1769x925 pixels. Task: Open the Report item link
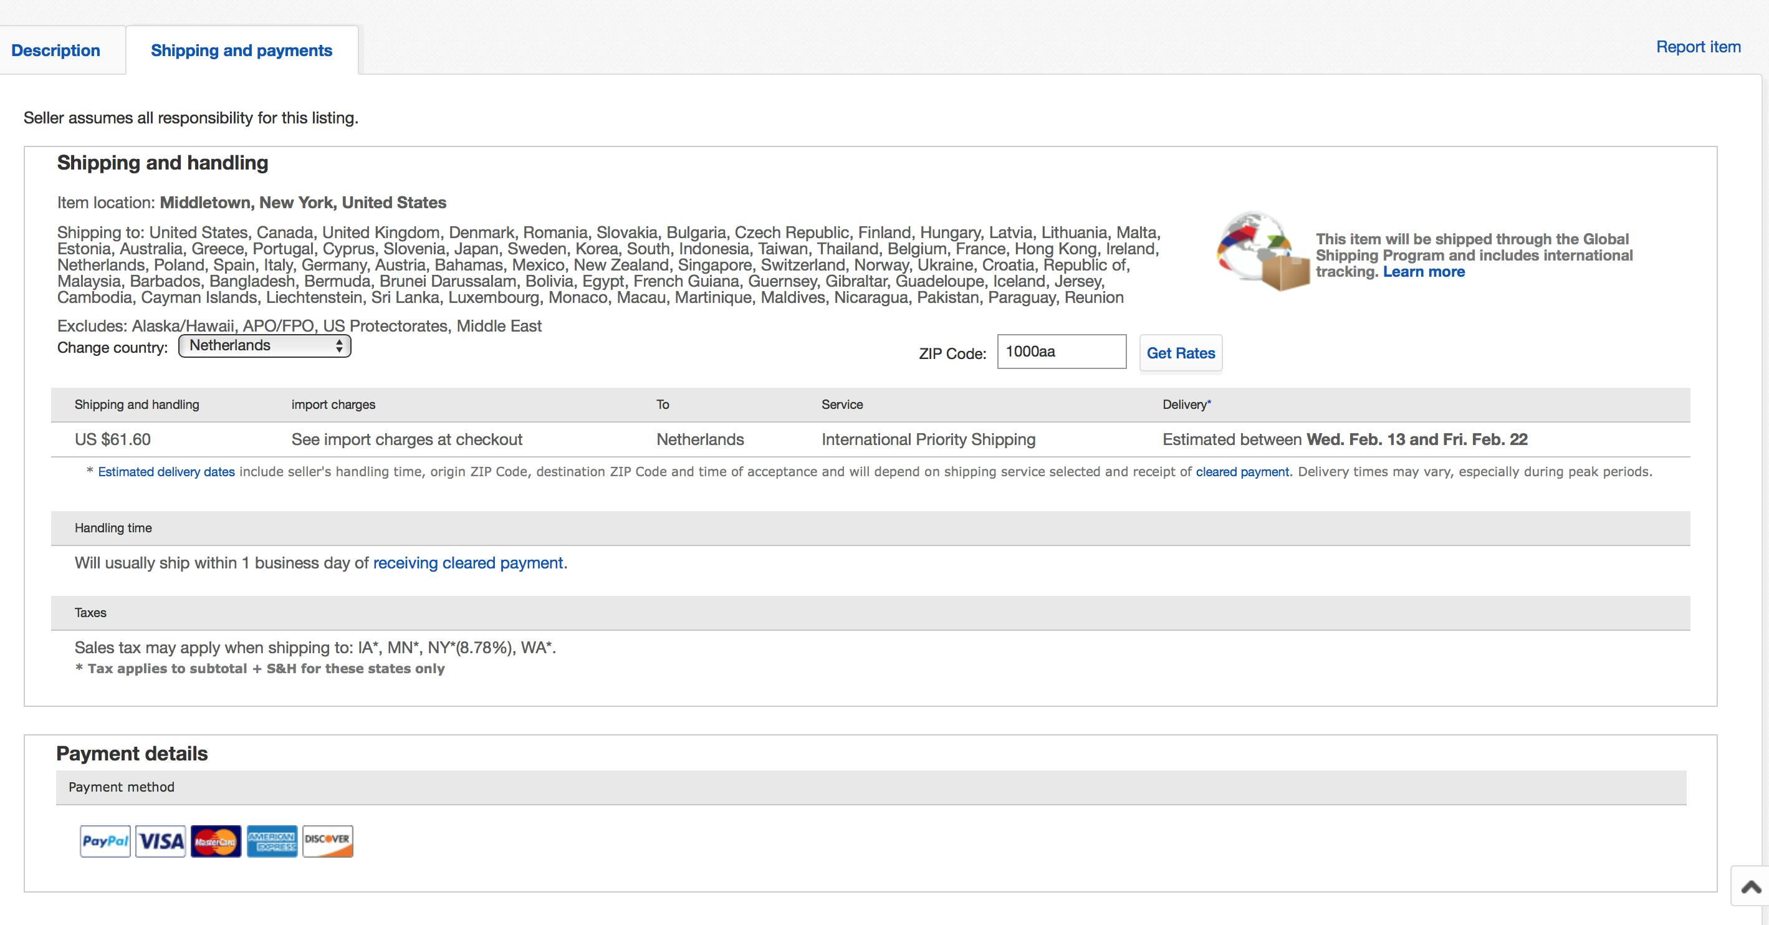point(1697,47)
